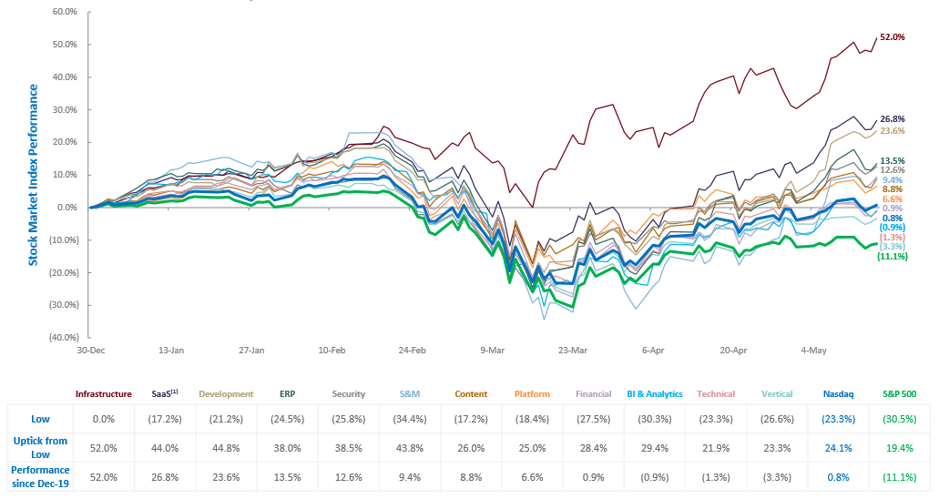Select the (40.0%) y-axis label
This screenshot has height=499, width=939.
pos(64,337)
